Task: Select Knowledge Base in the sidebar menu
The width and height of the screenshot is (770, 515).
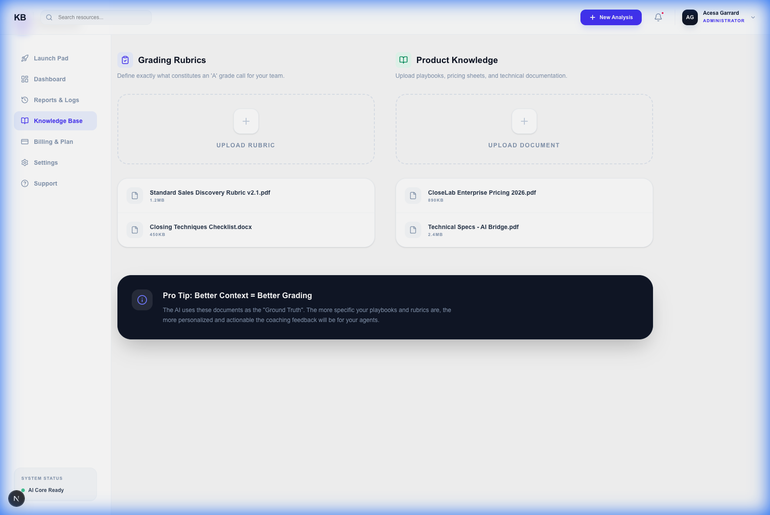Action: pos(55,121)
